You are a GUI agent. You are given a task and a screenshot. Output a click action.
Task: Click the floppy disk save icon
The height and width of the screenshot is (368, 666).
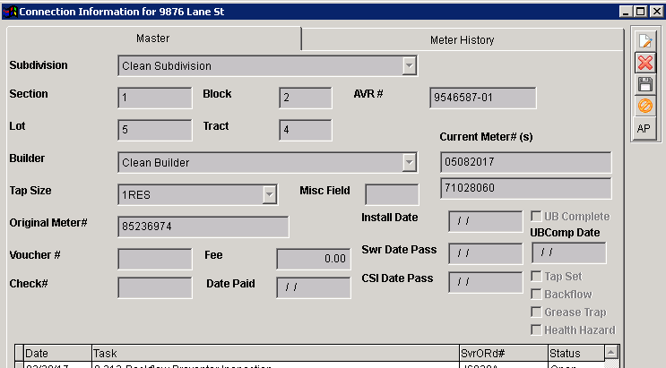(x=644, y=84)
